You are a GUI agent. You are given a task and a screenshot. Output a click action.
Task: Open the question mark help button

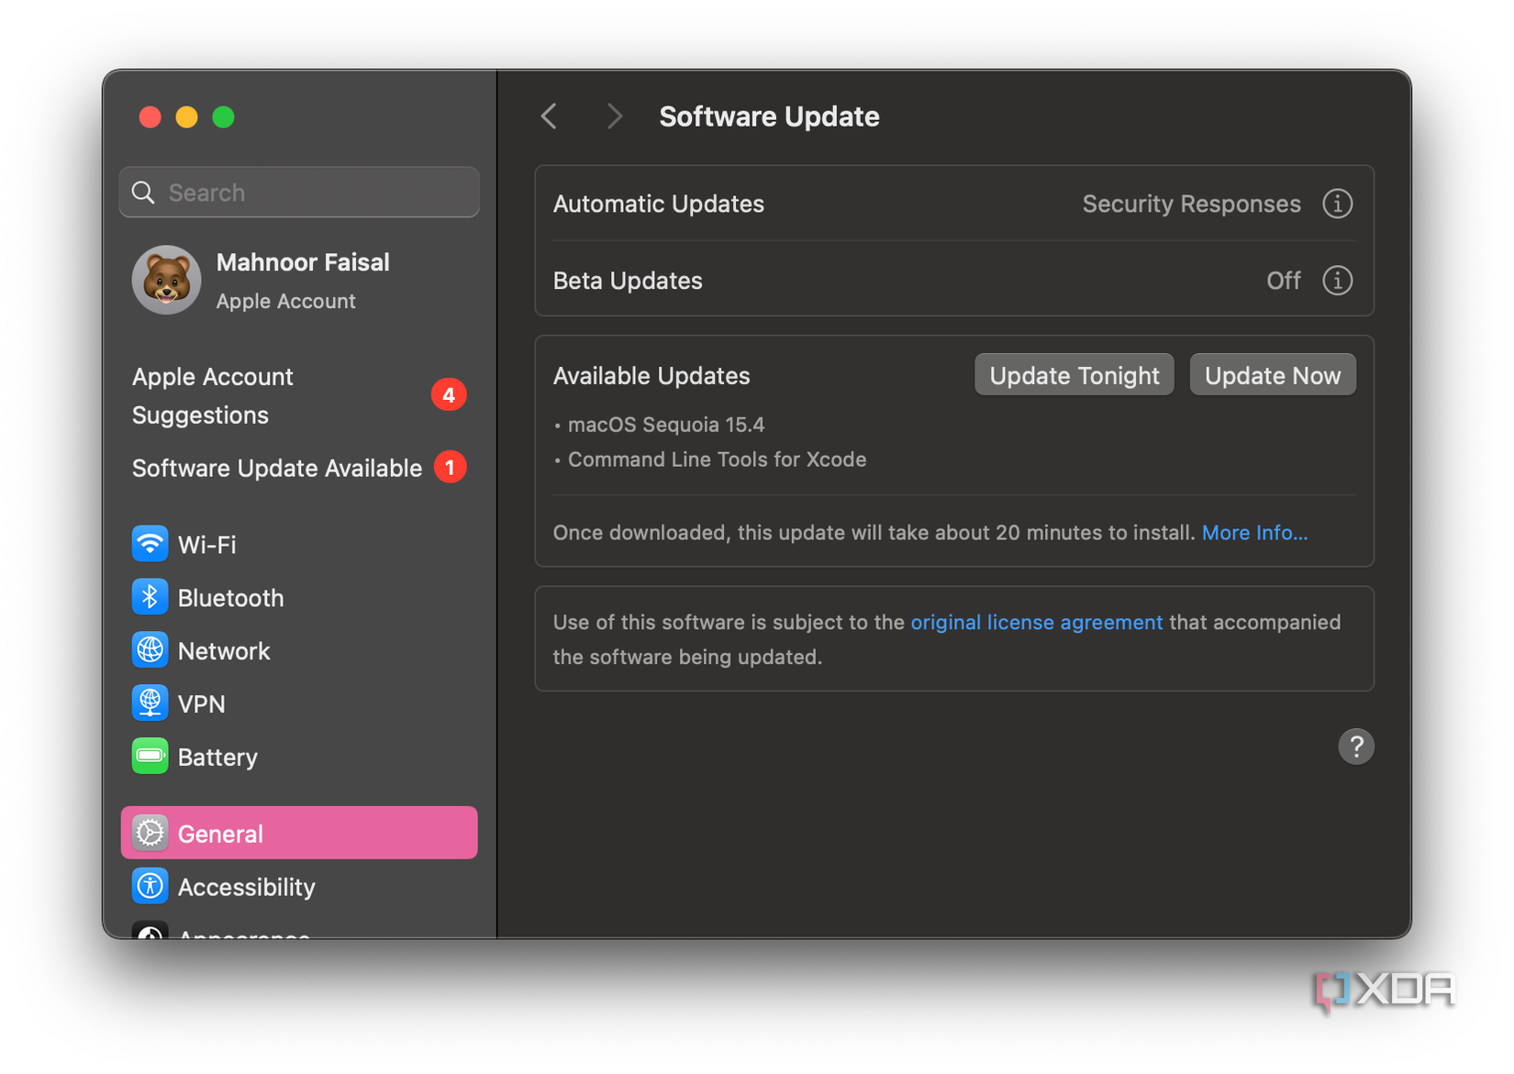click(1355, 747)
